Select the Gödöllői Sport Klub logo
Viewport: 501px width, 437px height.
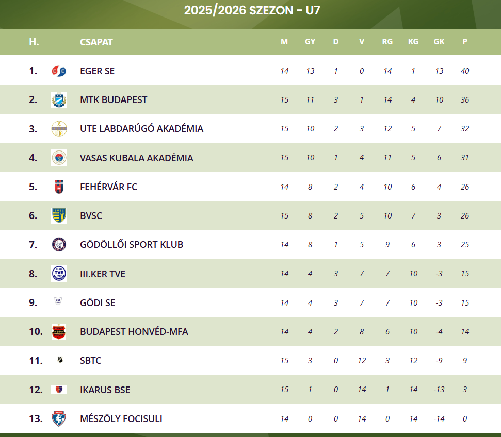[59, 245]
